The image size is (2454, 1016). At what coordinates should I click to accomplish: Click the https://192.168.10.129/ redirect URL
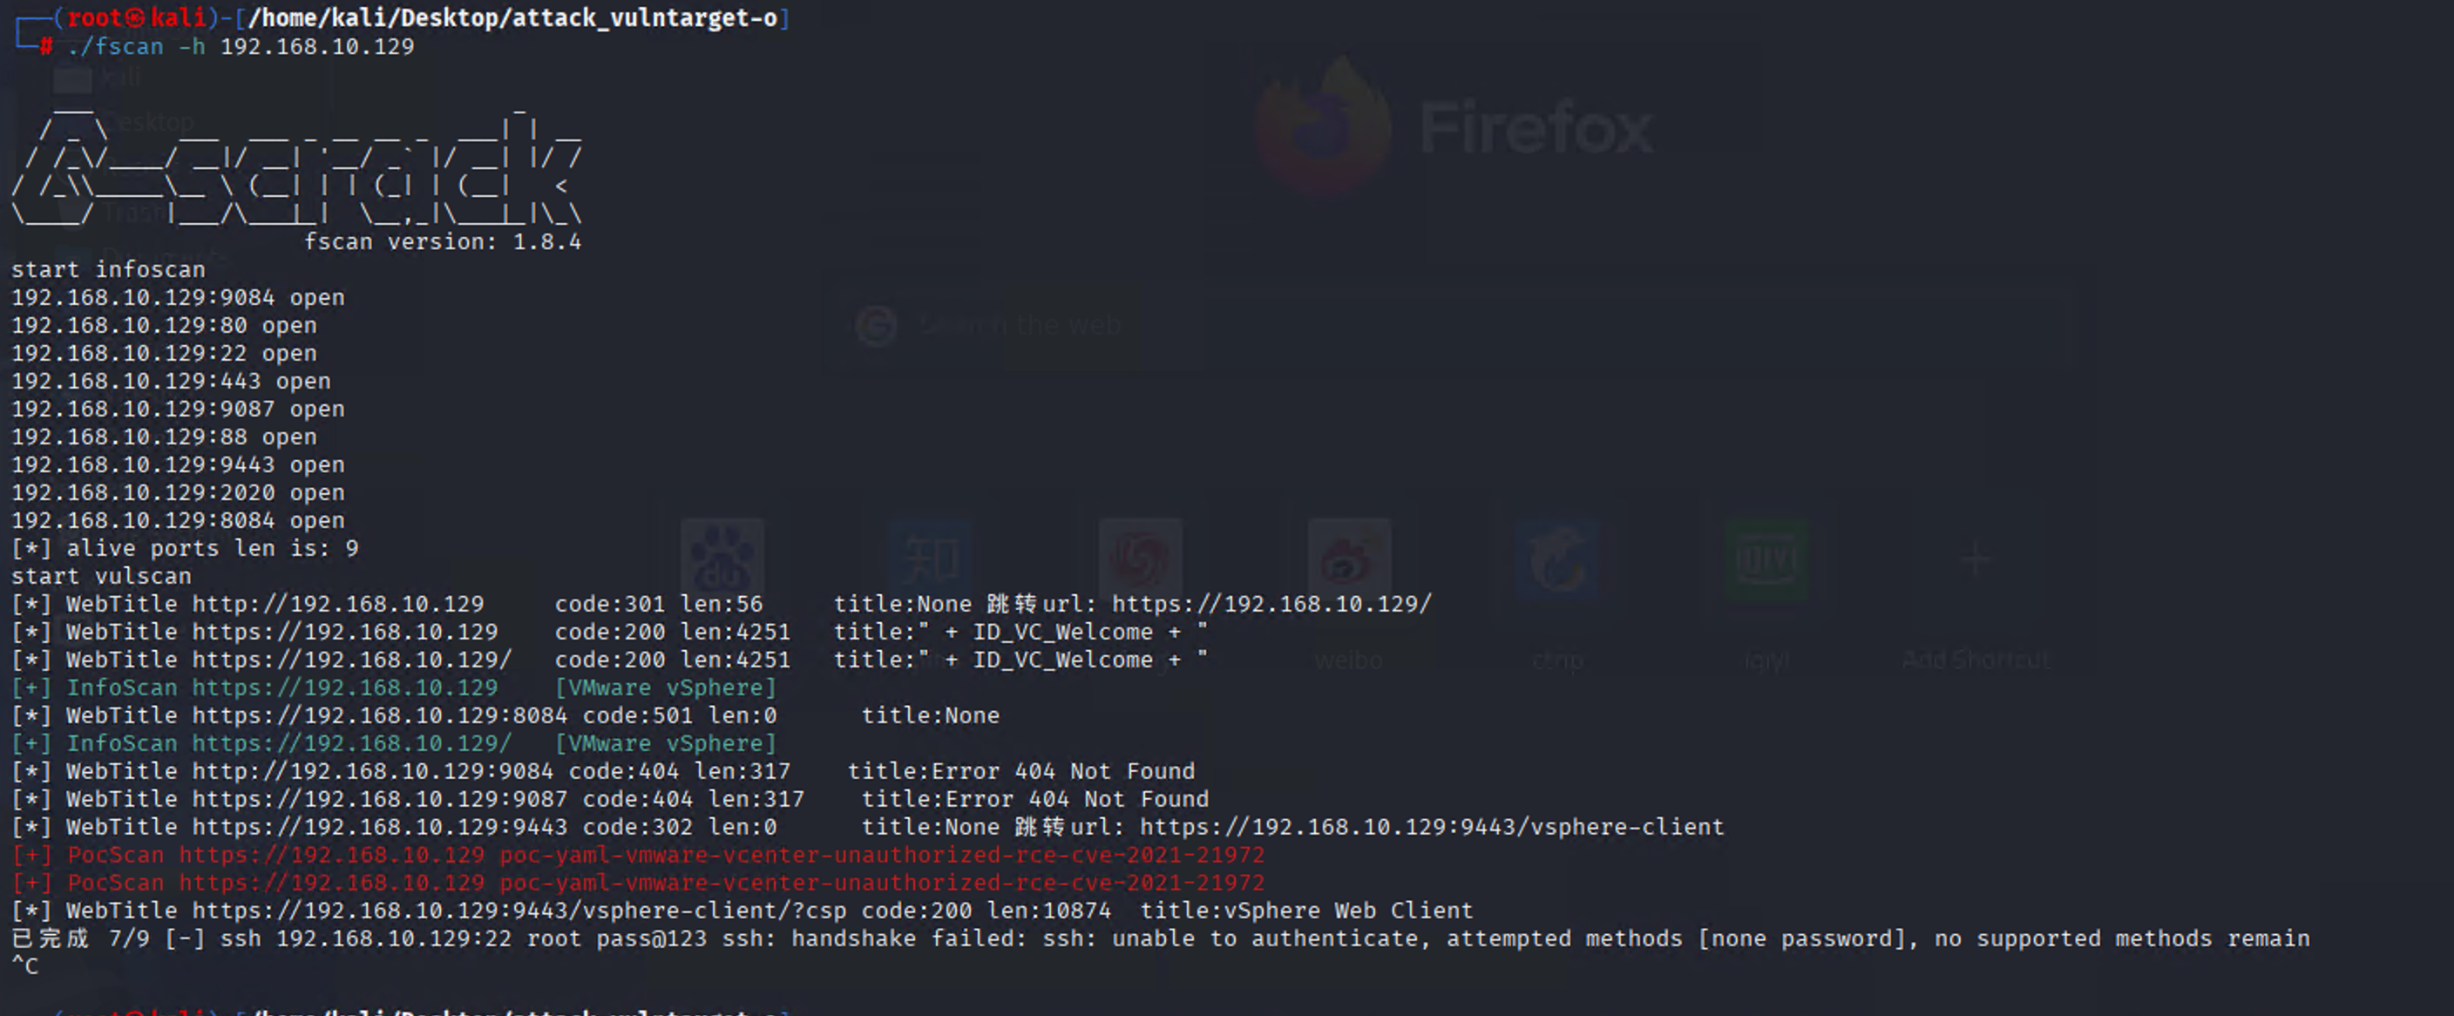click(x=1271, y=604)
